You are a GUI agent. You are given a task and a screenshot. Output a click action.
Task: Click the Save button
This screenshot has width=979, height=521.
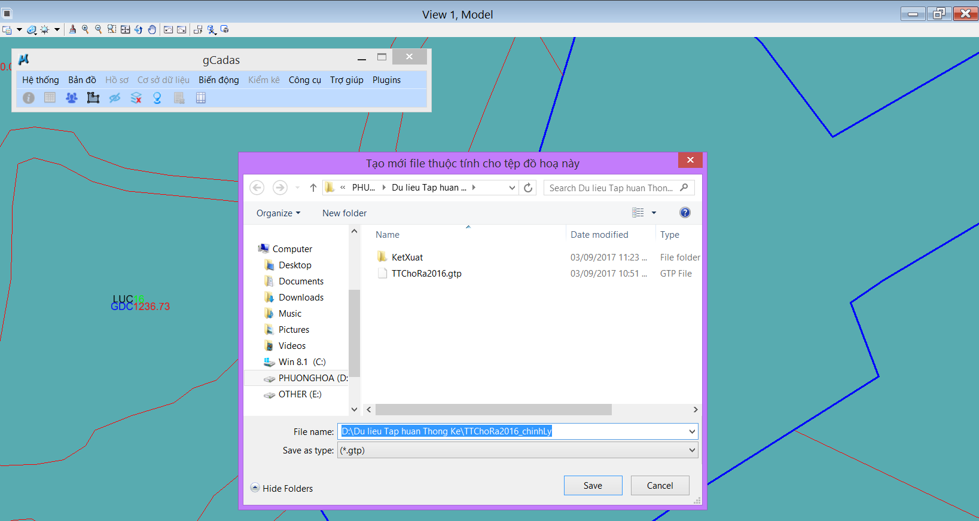point(593,486)
